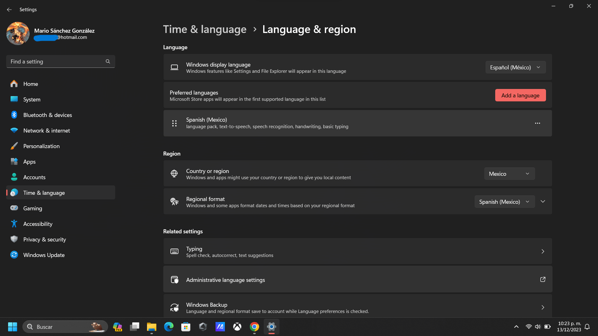
Task: Open Administrative language settings
Action: (x=358, y=279)
